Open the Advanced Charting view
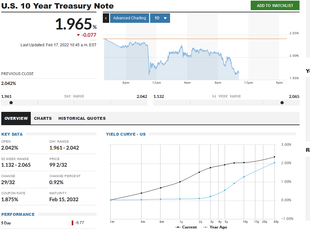This screenshot has height=231, width=310. (x=129, y=18)
